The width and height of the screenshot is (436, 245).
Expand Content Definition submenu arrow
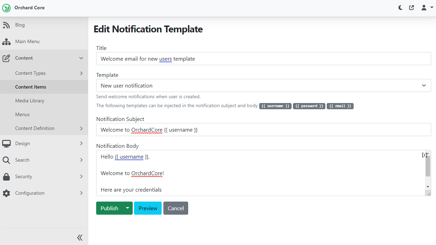81,128
